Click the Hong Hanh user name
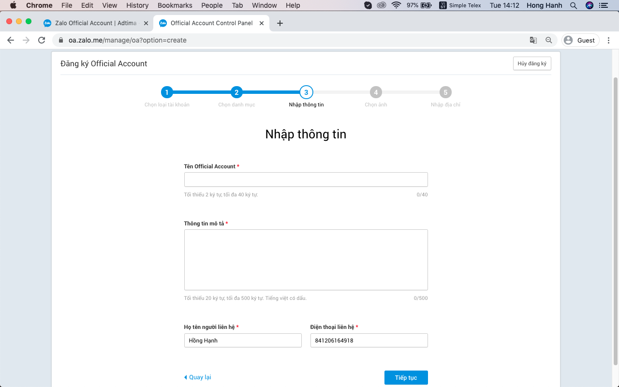This screenshot has height=387, width=619. pyautogui.click(x=544, y=5)
